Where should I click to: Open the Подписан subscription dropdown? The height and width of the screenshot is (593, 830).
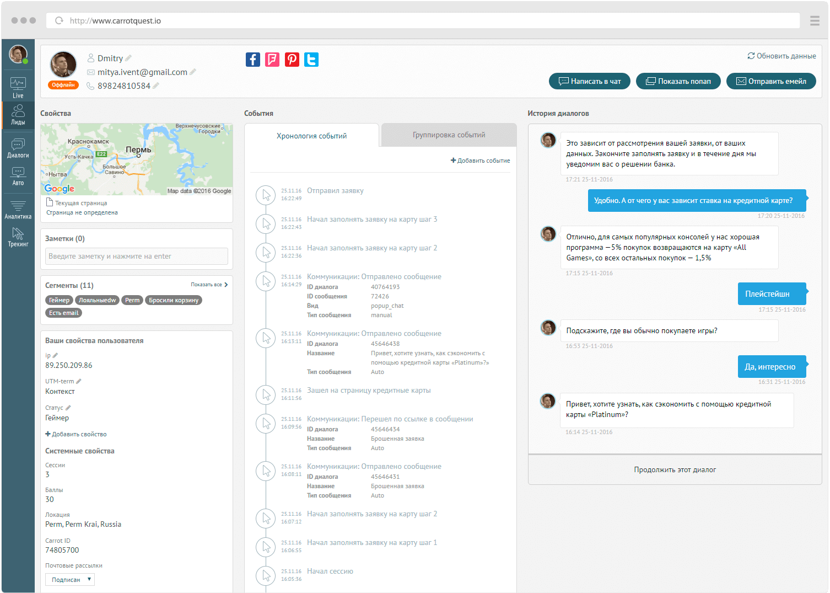[70, 579]
